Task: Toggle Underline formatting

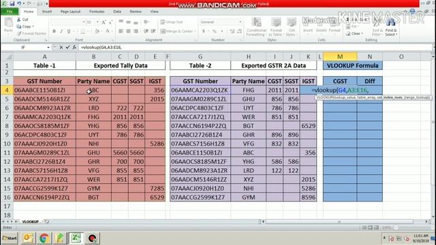Action: 69,31
